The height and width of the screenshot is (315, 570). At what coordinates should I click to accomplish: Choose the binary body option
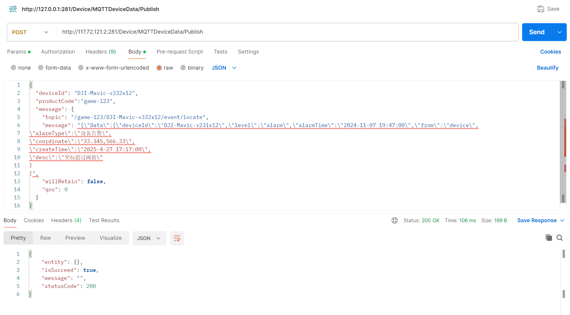pos(183,68)
